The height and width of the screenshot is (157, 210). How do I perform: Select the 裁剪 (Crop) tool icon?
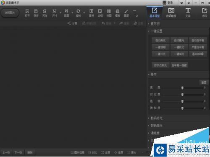[66, 13]
